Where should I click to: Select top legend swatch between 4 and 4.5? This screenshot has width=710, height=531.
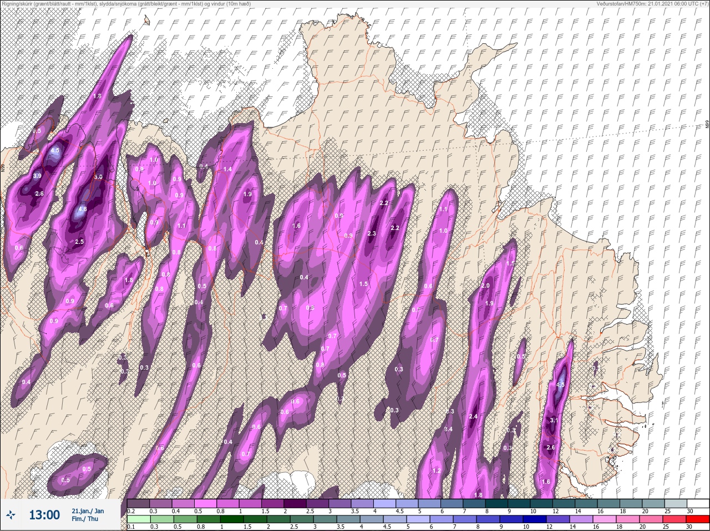[386, 503]
